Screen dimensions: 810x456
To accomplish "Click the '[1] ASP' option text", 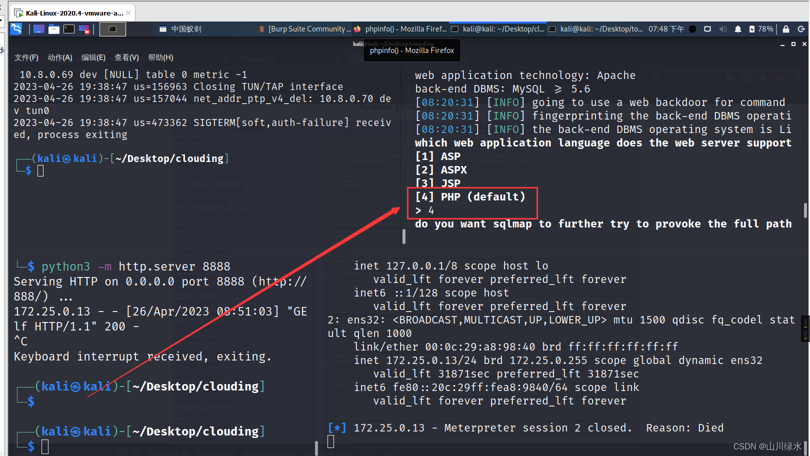I will 437,156.
